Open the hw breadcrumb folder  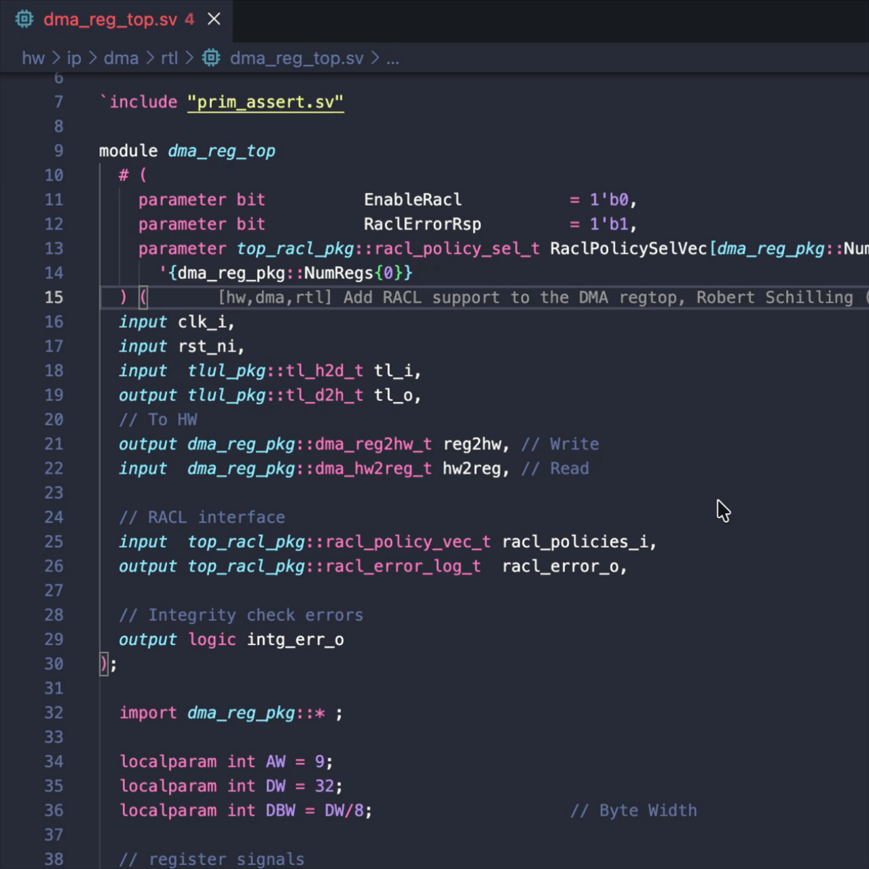tap(33, 58)
